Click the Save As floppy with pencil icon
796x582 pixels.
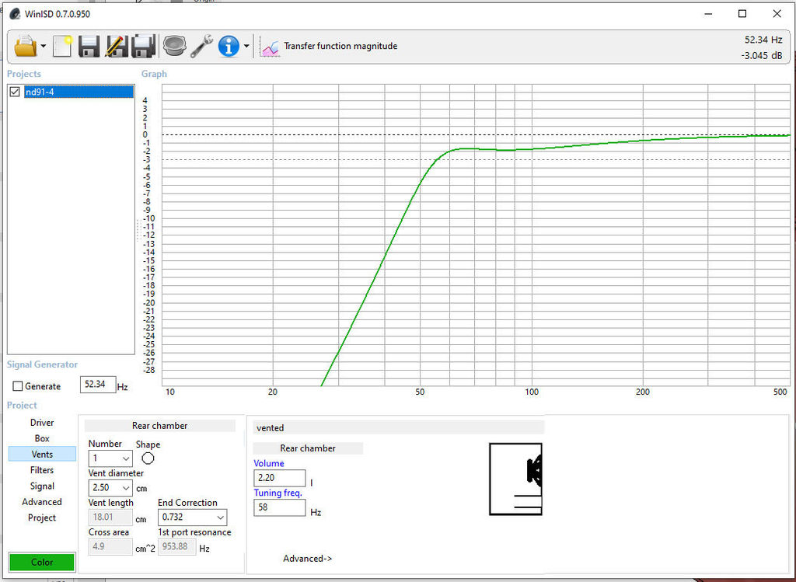pos(117,46)
